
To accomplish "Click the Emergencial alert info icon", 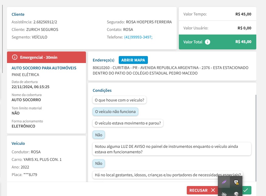I will (15, 57).
